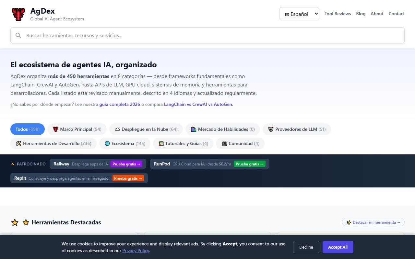Image resolution: width=415 pixels, height=259 pixels.
Task: Click the AgDex lobster logo
Action: click(18, 14)
